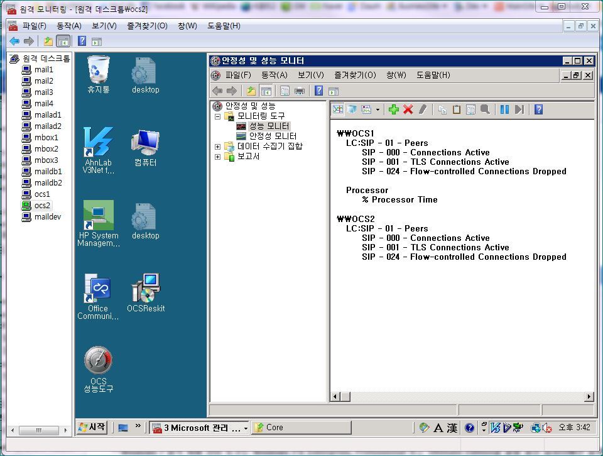Collapse the 모니터링 도구 tree node
This screenshot has height=456, width=603.
click(x=218, y=116)
